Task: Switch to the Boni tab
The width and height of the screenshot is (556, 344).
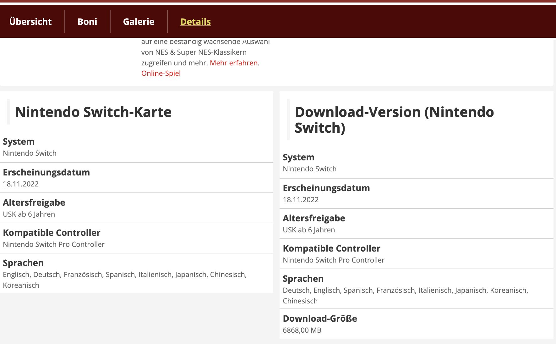Action: click(87, 22)
